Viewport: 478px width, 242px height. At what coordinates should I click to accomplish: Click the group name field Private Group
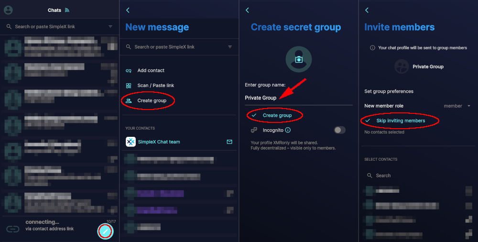tap(298, 98)
